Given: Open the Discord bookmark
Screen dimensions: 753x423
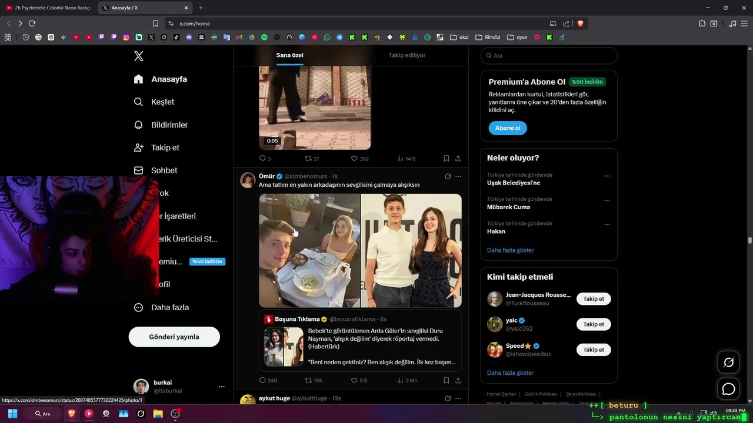Looking at the screenshot, I should click(189, 37).
